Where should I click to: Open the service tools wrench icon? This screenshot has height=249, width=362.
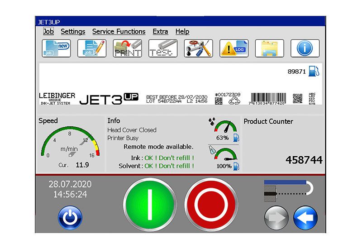198,48
